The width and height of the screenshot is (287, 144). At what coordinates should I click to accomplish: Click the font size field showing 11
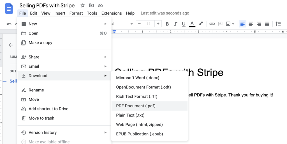coord(149,24)
